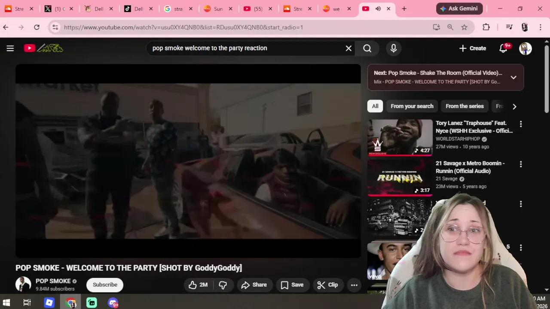Open options for Tory Lanez Traphouse video
The height and width of the screenshot is (309, 550).
click(521, 124)
